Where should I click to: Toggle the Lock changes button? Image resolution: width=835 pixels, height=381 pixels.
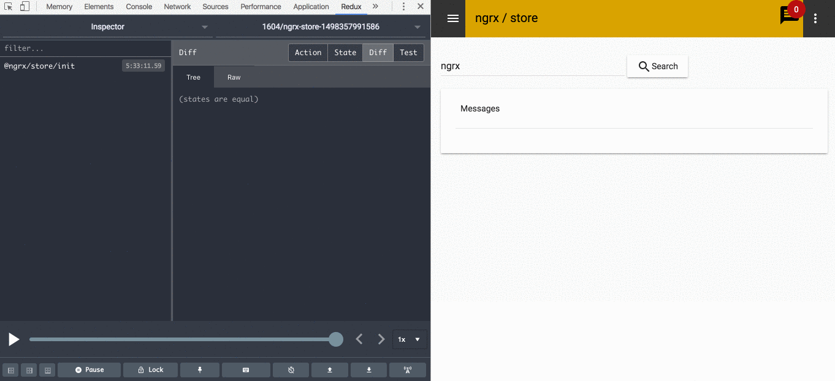[150, 370]
